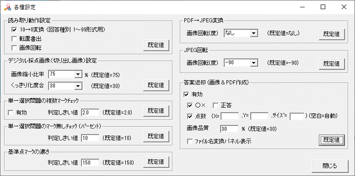Click the (既定値=75) hint text

click(x=106, y=75)
